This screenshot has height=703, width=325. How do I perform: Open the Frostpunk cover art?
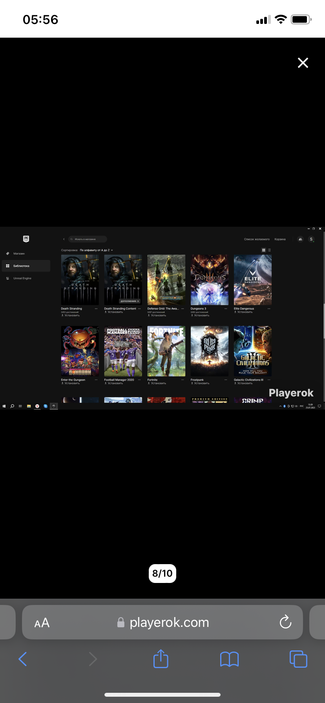(x=210, y=351)
